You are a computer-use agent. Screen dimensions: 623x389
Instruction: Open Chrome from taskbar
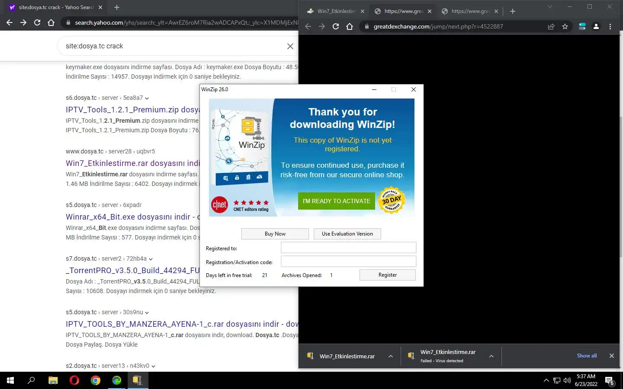pyautogui.click(x=96, y=380)
